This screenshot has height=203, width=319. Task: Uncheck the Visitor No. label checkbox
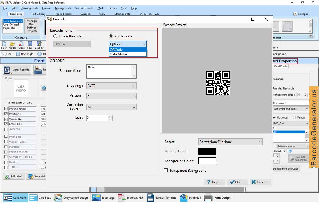(x=6, y=119)
